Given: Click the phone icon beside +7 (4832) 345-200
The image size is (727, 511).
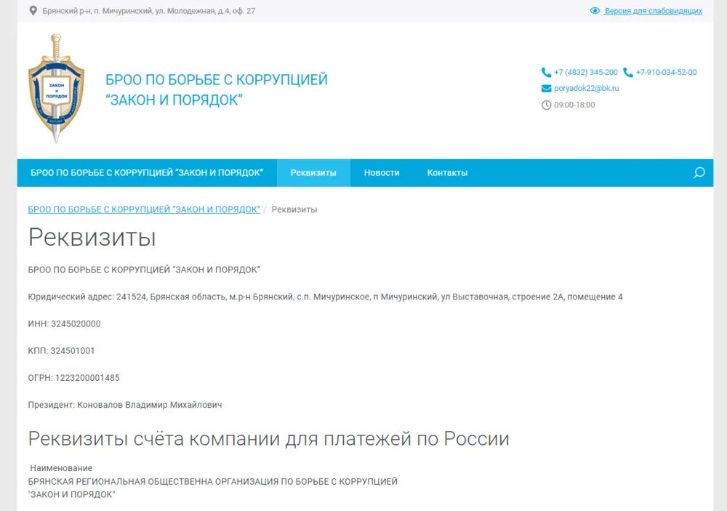Looking at the screenshot, I should 546,73.
